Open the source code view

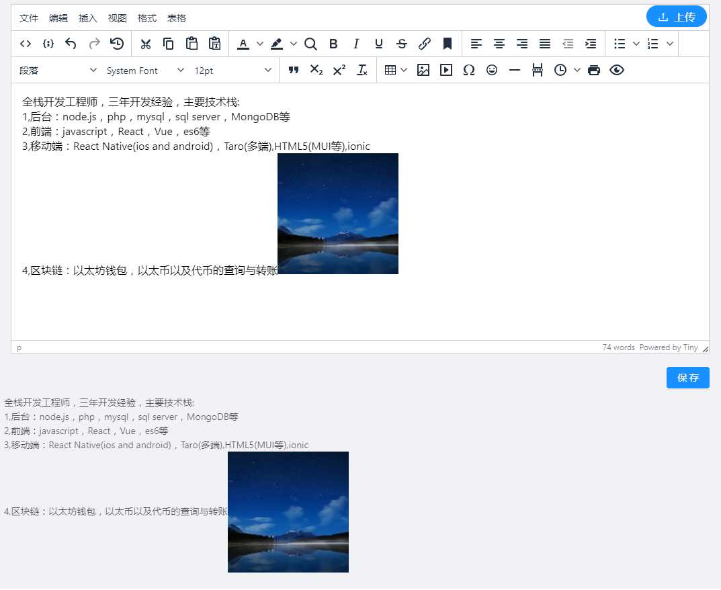[26, 44]
